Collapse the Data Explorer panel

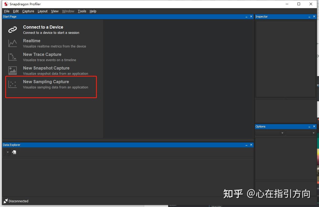point(246,145)
